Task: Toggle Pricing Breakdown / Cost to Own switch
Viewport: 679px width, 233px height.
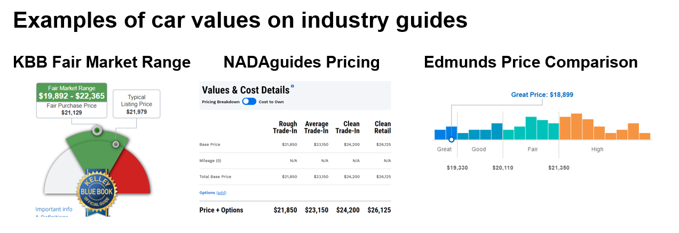Action: tap(249, 102)
